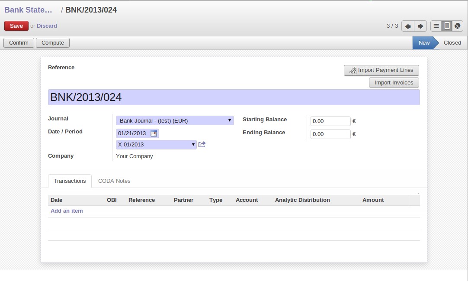Add an item to transactions

[67, 211]
